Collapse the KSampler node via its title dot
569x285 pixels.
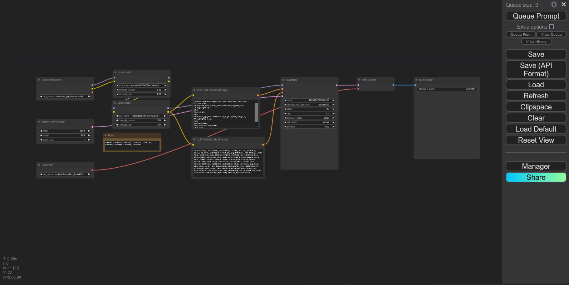(283, 80)
